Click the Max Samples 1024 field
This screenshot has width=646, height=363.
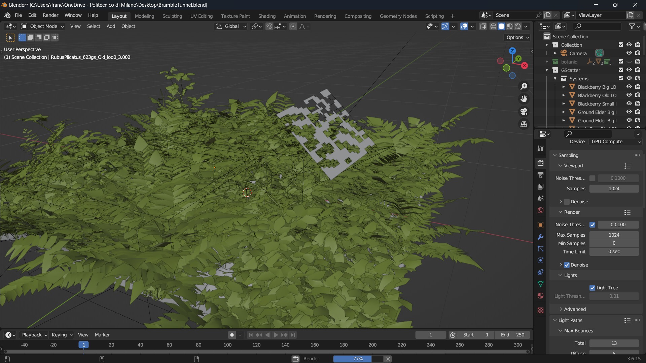click(x=614, y=235)
